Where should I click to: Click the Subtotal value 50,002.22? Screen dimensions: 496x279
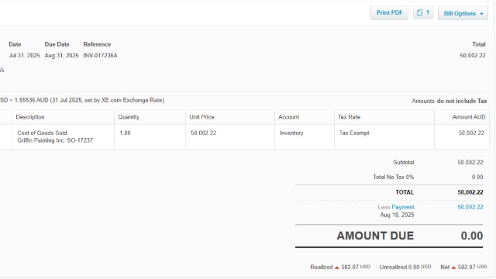pyautogui.click(x=470, y=162)
